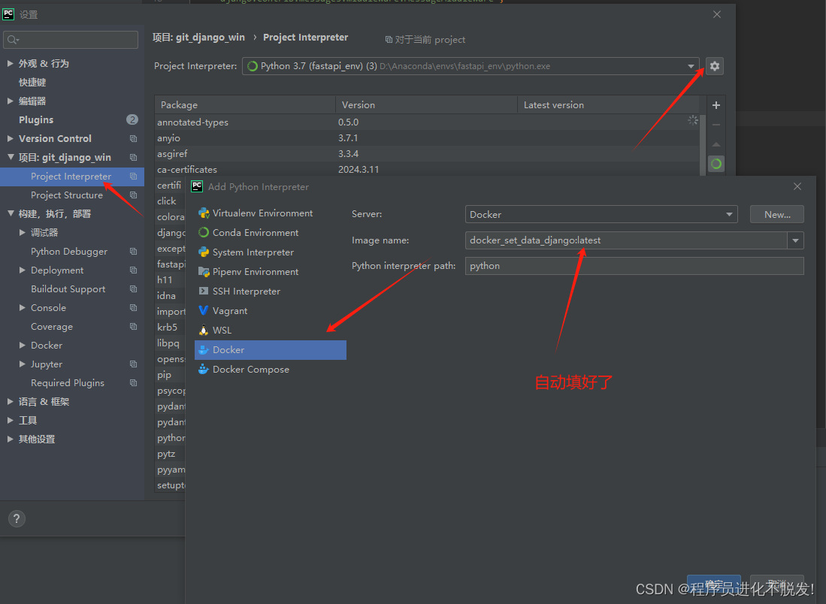This screenshot has height=604, width=826.
Task: Click the green Conda toggle icon beside packages
Action: (x=716, y=164)
